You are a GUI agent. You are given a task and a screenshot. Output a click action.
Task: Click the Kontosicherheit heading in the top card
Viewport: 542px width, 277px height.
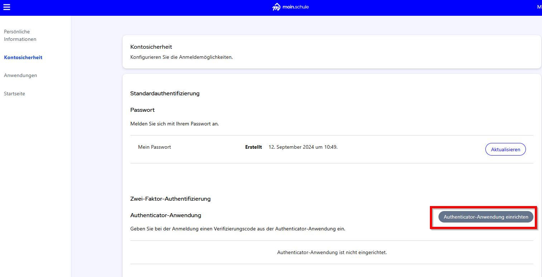coord(151,47)
